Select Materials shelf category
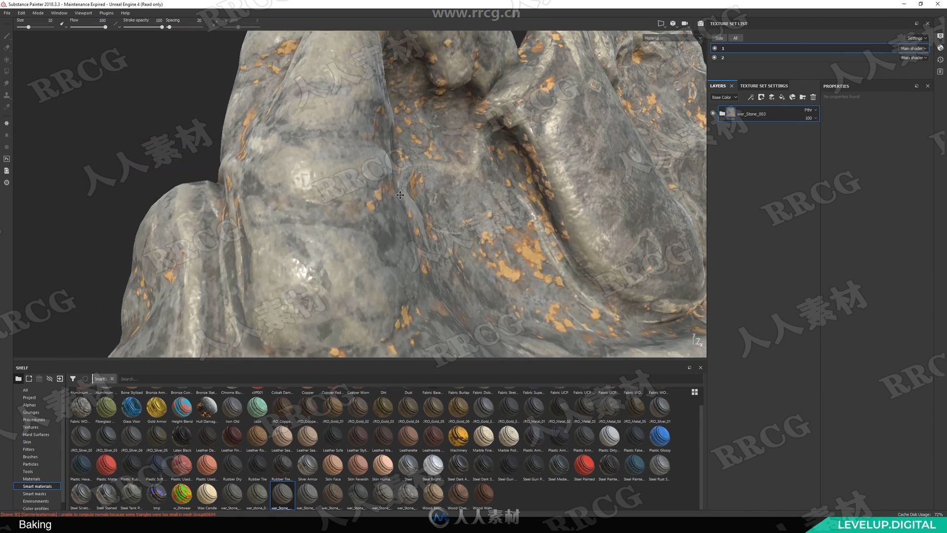This screenshot has width=947, height=533. (x=32, y=479)
